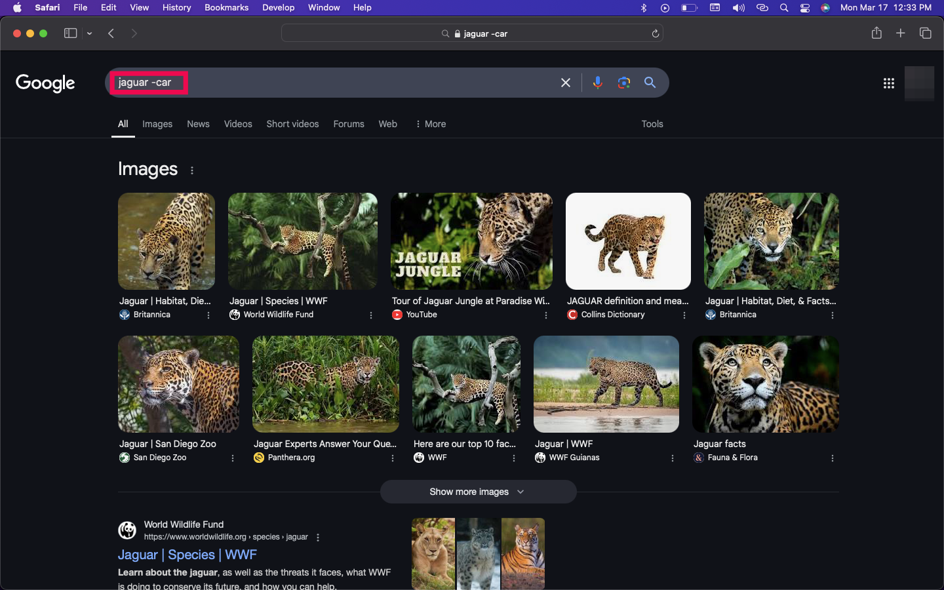
Task: Switch to the News tab
Action: pos(198,124)
